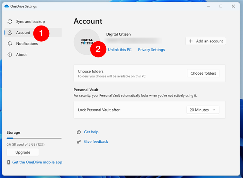Click the Get help question icon
Image resolution: width=243 pixels, height=178 pixels.
tap(79, 132)
